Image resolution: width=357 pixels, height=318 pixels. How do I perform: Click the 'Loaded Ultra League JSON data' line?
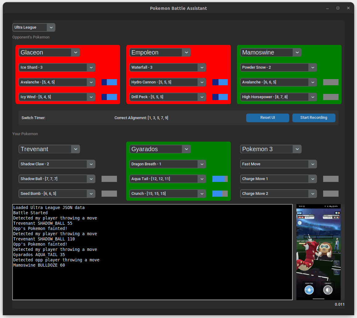click(49, 207)
